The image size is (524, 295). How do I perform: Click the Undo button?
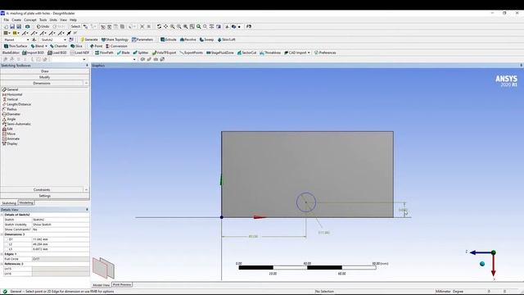point(43,26)
